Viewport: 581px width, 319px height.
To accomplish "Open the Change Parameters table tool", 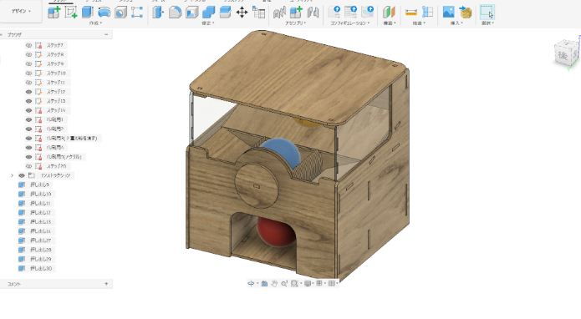I will coord(258,13).
